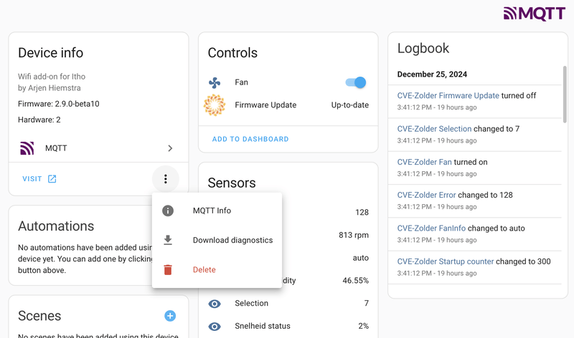Open the three-dot device menu
This screenshot has height=338, width=574.
coord(166,179)
